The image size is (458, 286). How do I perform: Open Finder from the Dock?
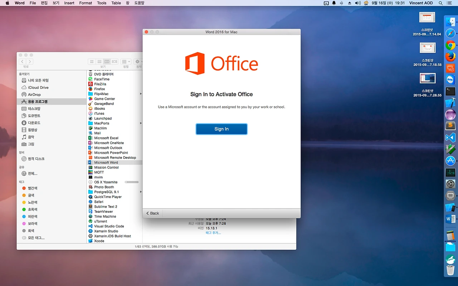[x=450, y=22]
